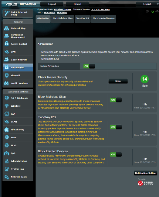Viewport: 159px width, 197px height.
Task: Toggle the Two-Way IPS switch
Action: point(116,127)
